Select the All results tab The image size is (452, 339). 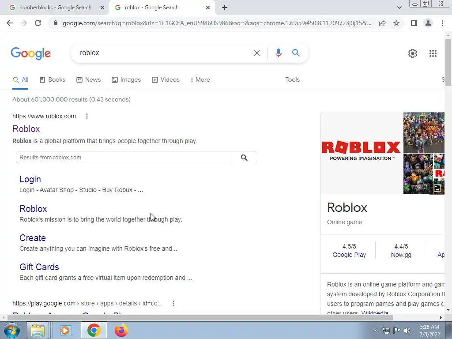click(20, 80)
